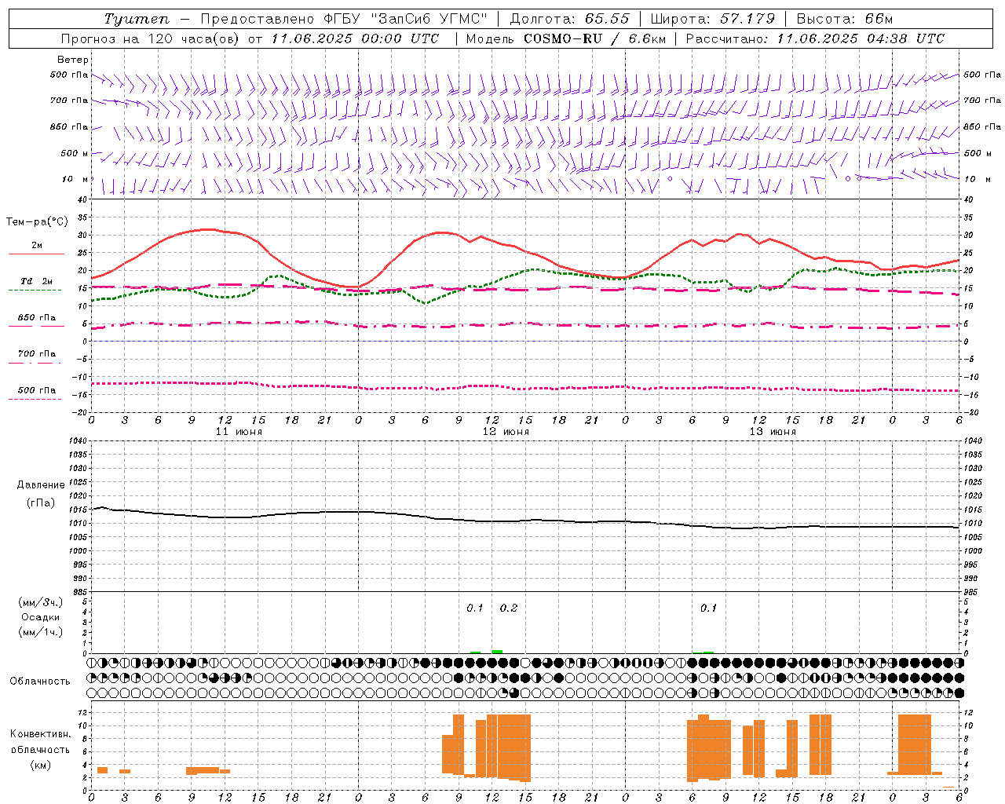1005x804 pixels.
Task: Click the "13 июня" date label
Action: pyautogui.click(x=773, y=432)
